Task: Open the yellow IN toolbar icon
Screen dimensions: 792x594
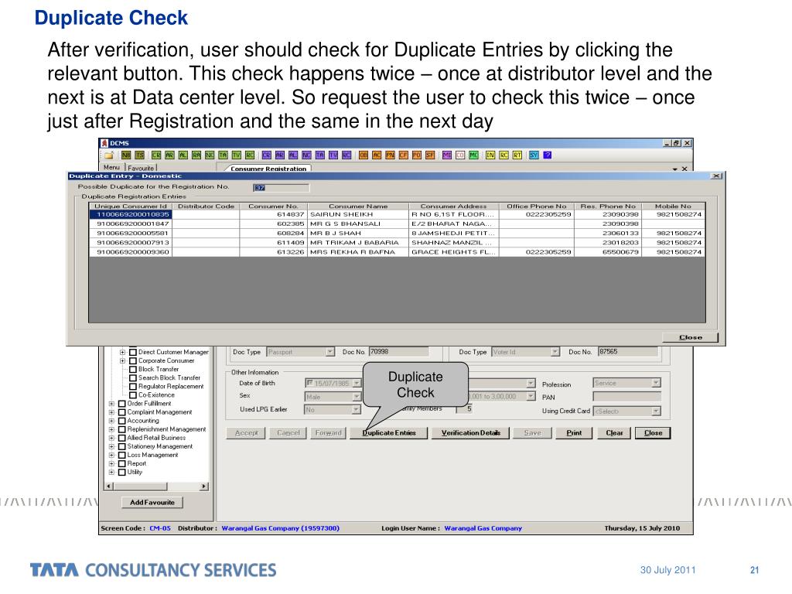Action: point(490,155)
